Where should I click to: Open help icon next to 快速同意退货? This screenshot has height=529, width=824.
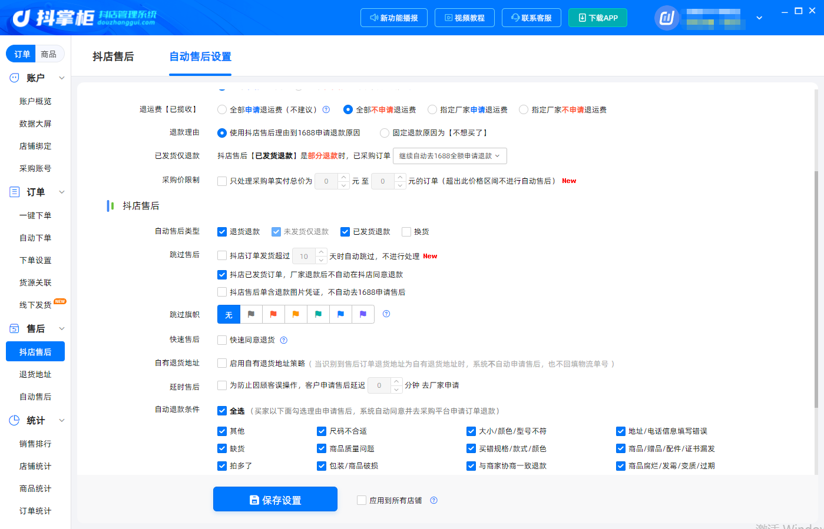tap(283, 340)
